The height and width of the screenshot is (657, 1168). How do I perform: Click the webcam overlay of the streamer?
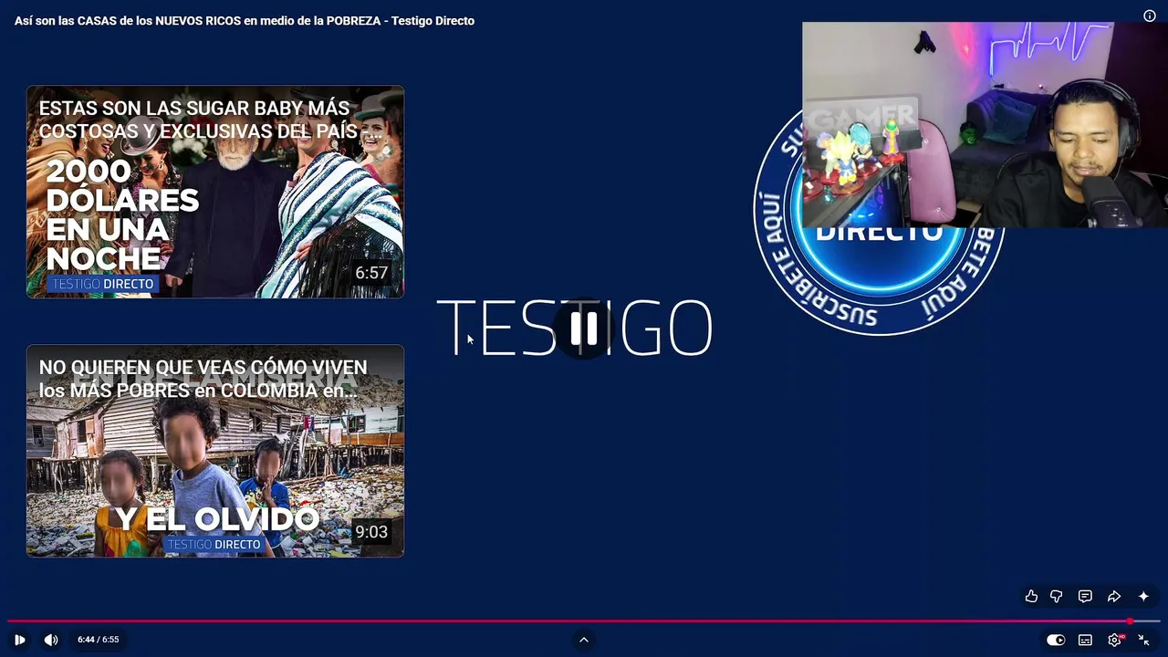pyautogui.click(x=985, y=125)
